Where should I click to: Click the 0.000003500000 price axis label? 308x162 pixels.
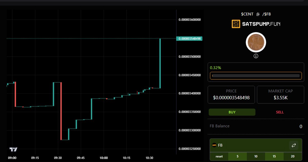click(x=189, y=57)
